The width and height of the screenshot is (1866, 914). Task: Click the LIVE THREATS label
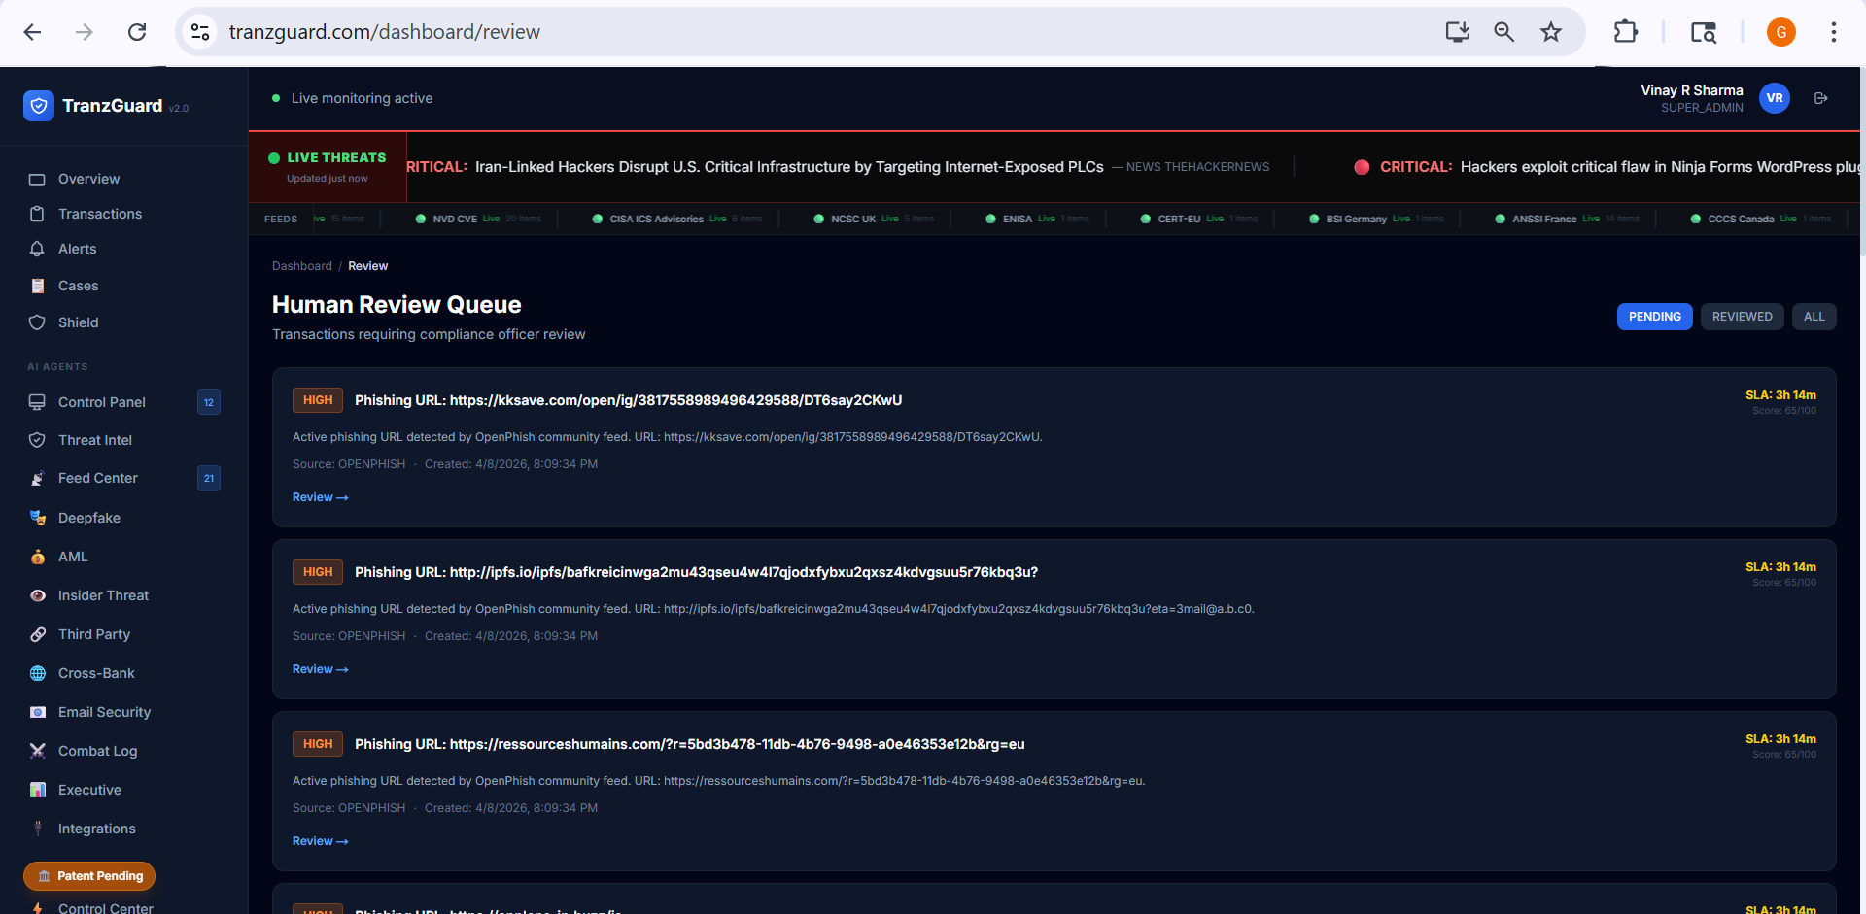point(336,157)
